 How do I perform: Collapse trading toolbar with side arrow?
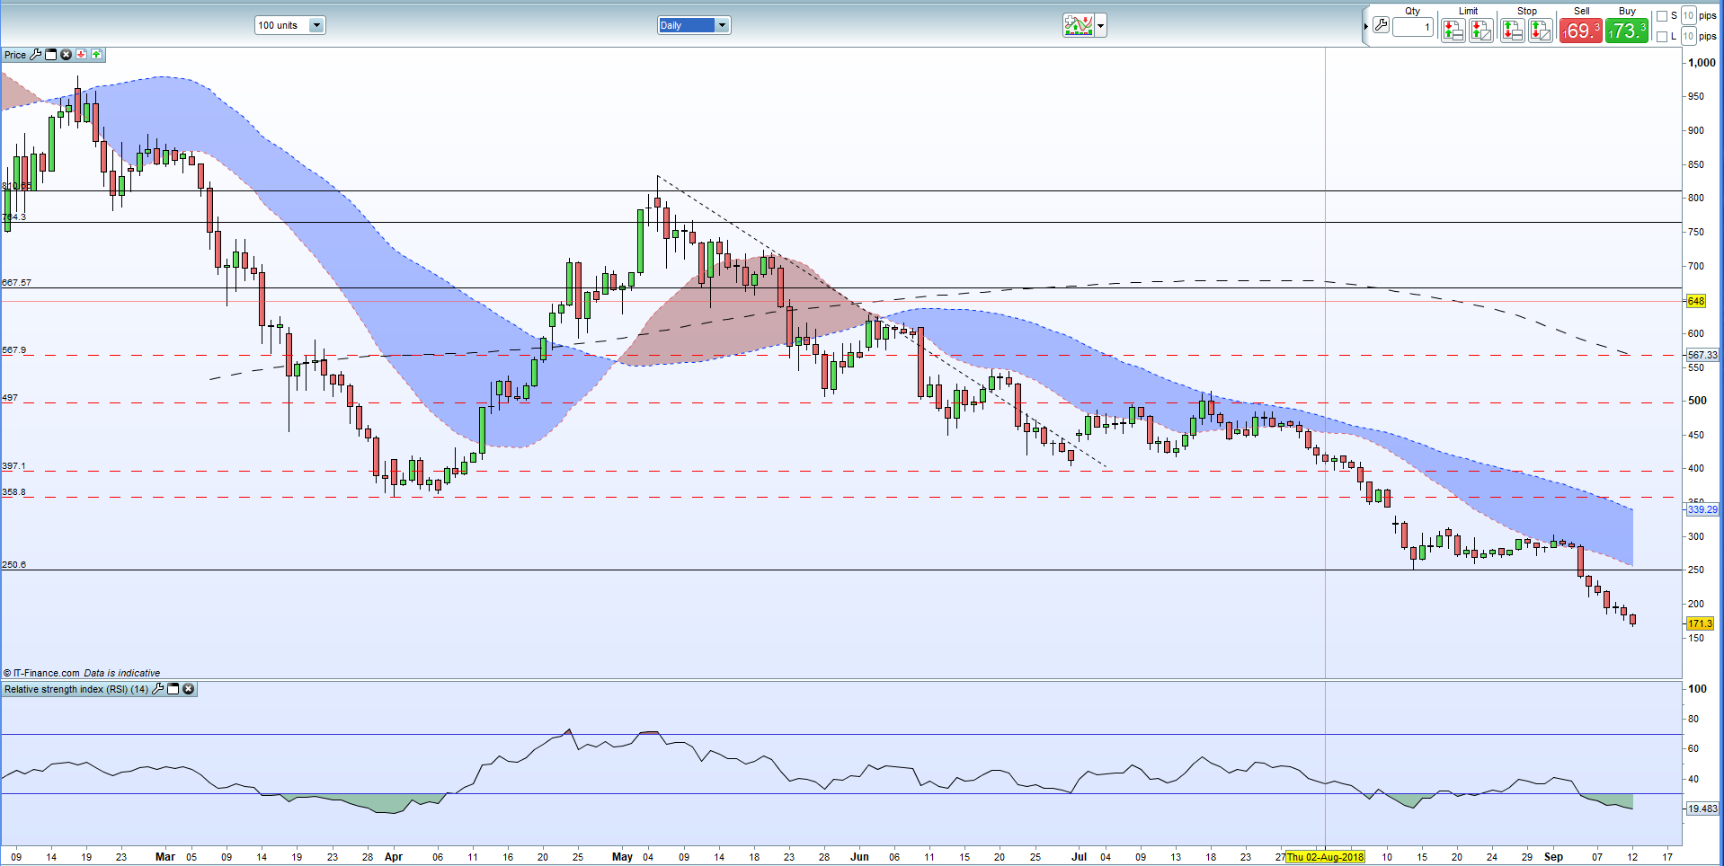(1365, 26)
